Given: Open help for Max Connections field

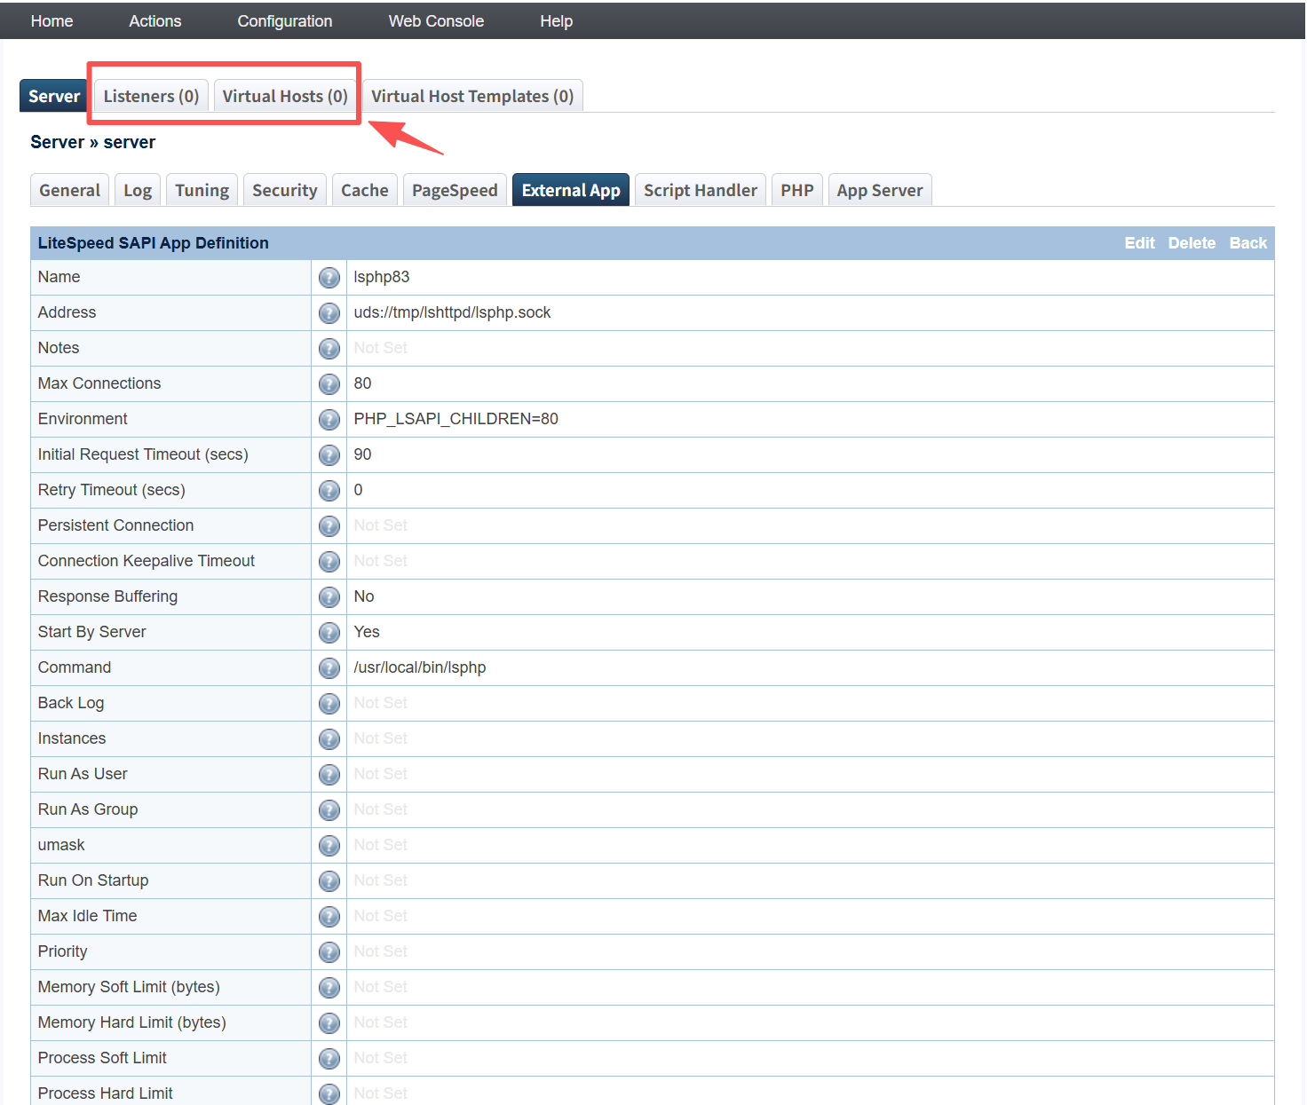Looking at the screenshot, I should (329, 384).
